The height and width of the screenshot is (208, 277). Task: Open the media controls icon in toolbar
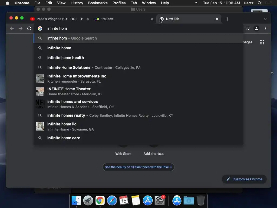[248, 28]
